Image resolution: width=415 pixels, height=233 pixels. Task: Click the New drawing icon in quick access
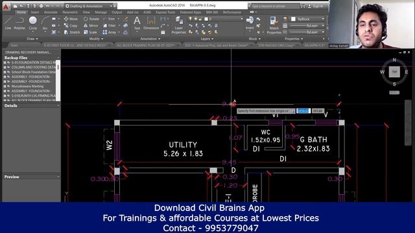click(x=16, y=6)
